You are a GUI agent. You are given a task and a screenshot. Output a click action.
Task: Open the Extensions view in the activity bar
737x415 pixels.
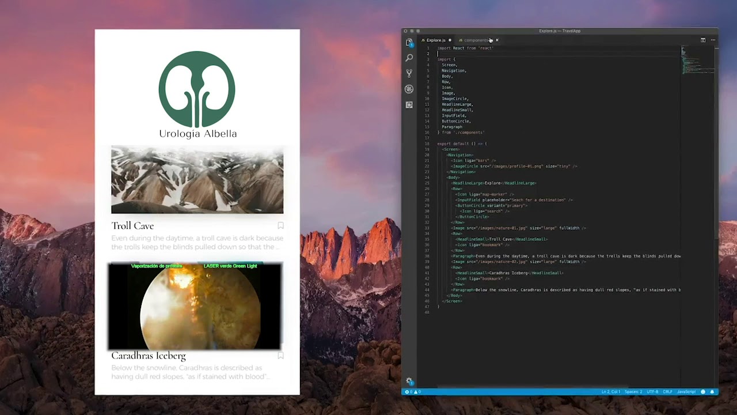[409, 105]
